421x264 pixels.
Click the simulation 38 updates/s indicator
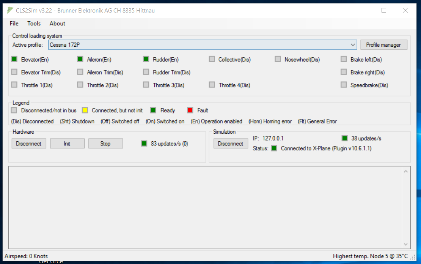pos(344,138)
